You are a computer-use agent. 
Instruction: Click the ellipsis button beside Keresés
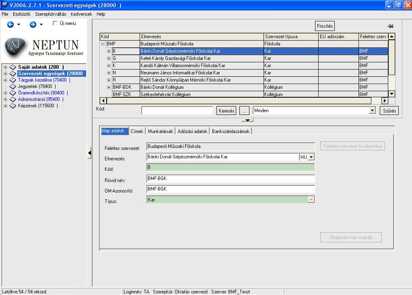244,111
